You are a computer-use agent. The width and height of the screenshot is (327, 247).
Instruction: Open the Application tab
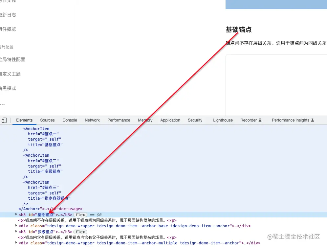[170, 120]
